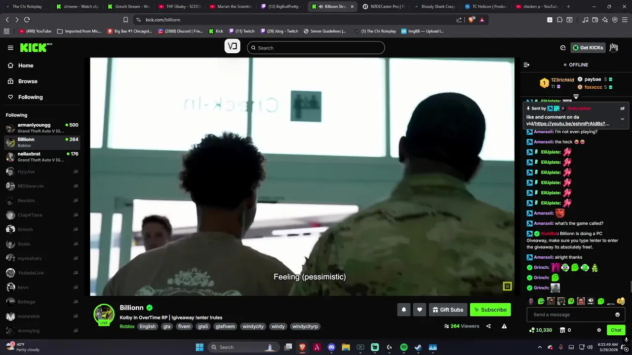Open browser extensions puzzle icon
Screen dimensions: 632x355
click(x=559, y=20)
